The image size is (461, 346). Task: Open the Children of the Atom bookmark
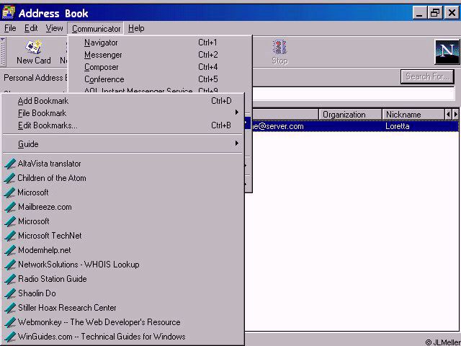tap(123, 178)
